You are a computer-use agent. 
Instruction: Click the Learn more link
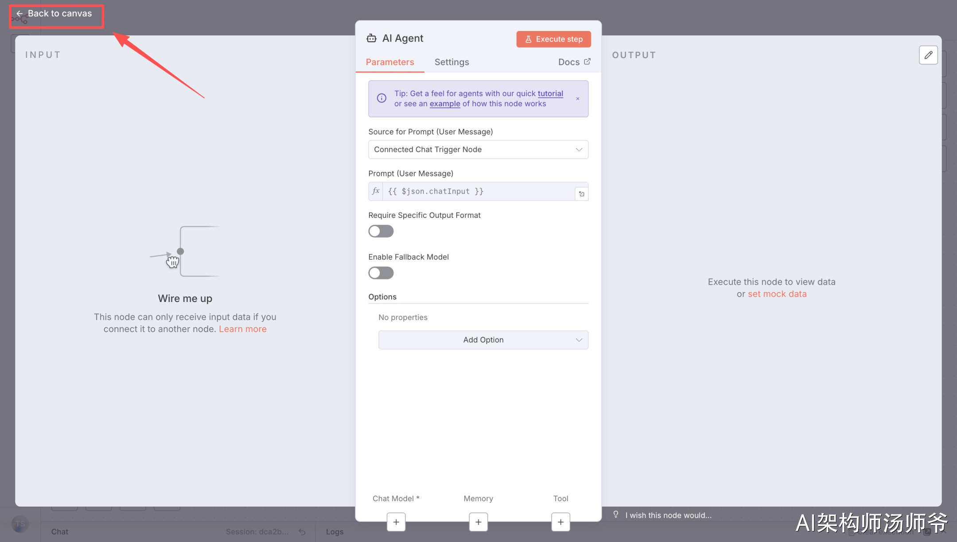point(242,329)
